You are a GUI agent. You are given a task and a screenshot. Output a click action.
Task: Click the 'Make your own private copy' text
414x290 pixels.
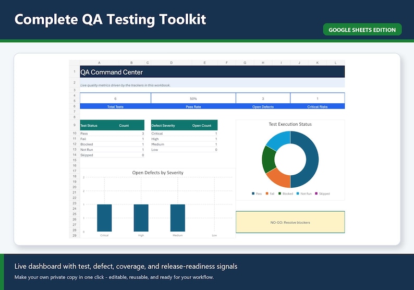114,277
